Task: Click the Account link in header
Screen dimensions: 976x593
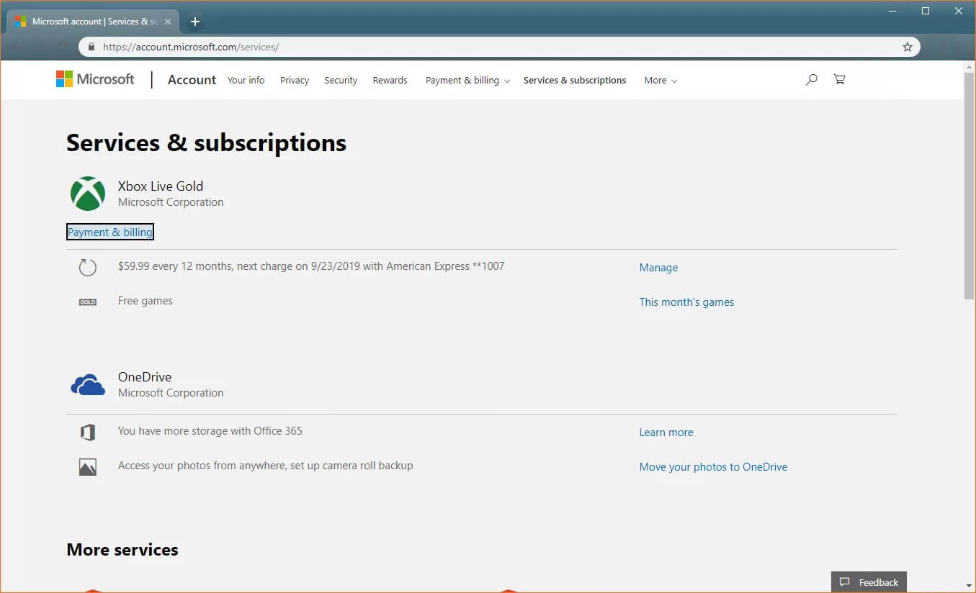Action: (192, 80)
